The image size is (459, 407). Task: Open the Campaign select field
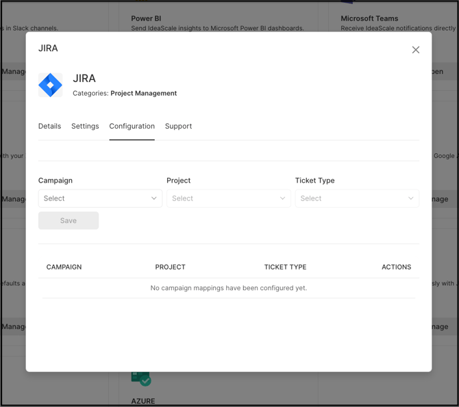tap(96, 198)
